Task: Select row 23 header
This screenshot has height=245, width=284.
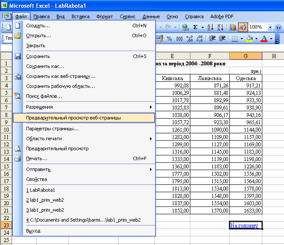Action: point(6,225)
